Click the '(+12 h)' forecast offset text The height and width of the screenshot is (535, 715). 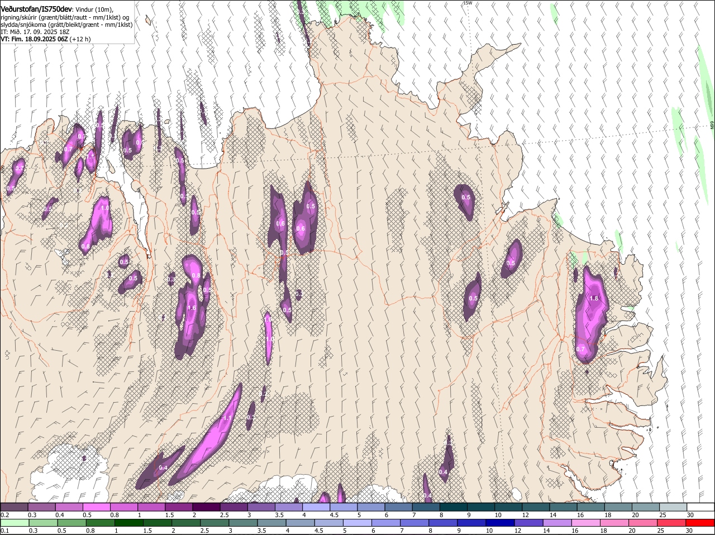pos(80,39)
